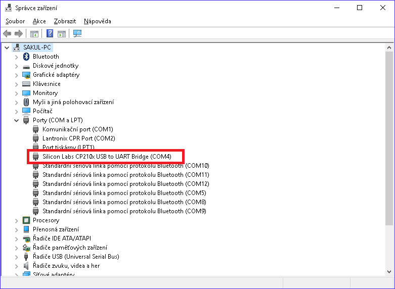Scan for hardware changes monitor icon

point(77,33)
